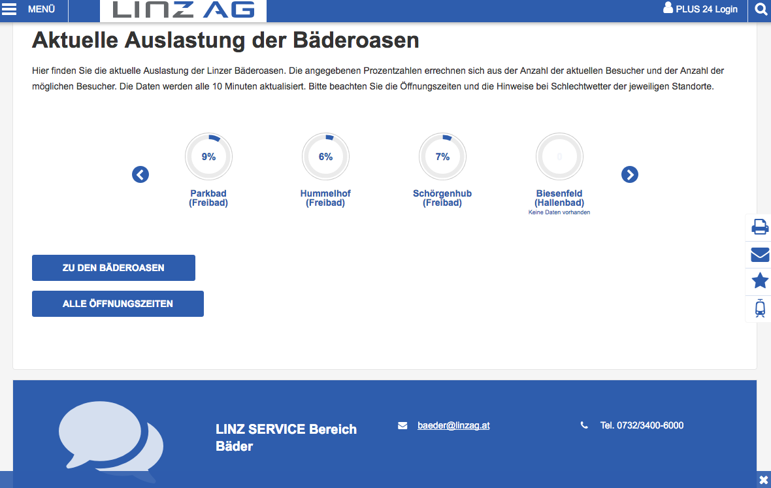Screen dimensions: 771x488
Task: Open the hamburger menu icon
Action: (10, 9)
